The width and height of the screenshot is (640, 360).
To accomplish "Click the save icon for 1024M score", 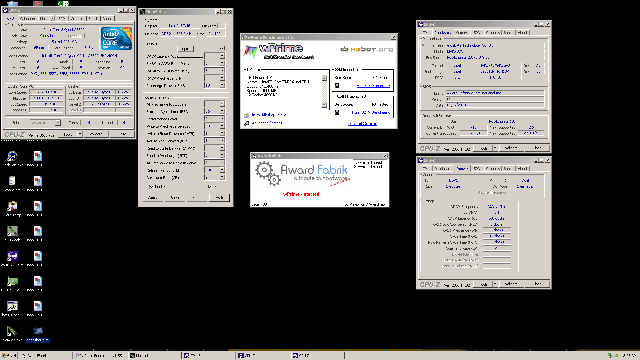I will coord(337,112).
